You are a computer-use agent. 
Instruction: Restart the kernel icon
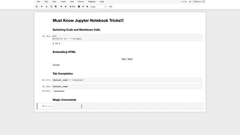click(x=83, y=7)
